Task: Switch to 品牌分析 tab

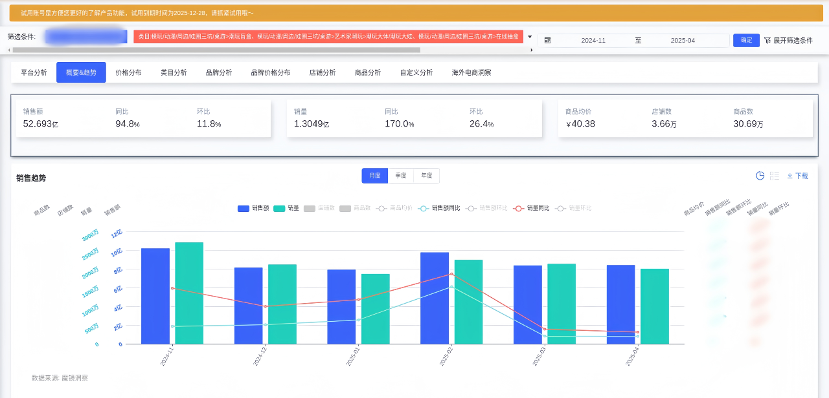Action: [219, 72]
